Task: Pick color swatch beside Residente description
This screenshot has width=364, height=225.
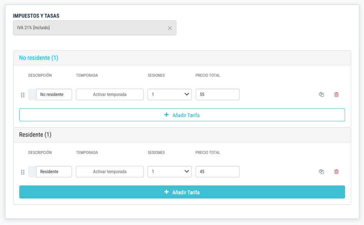Action: coord(32,172)
